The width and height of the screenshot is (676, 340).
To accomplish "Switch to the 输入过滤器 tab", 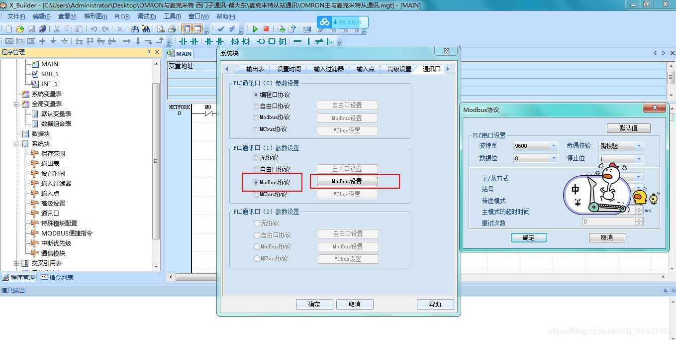I will [329, 69].
